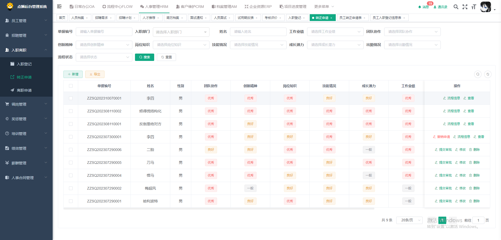The width and height of the screenshot is (501, 240).
Task: Click 修改 for 刀马 row
Action: coord(460,163)
